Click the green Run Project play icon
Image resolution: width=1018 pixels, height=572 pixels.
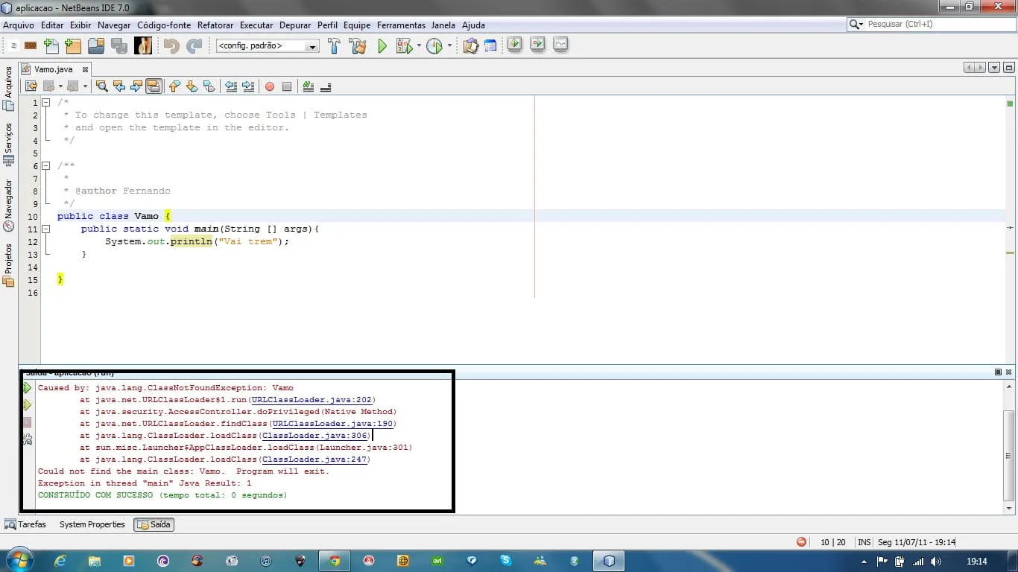[382, 46]
